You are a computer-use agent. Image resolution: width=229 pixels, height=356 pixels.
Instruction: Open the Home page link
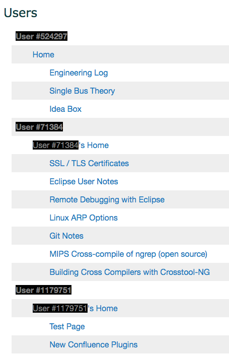pyautogui.click(x=43, y=54)
